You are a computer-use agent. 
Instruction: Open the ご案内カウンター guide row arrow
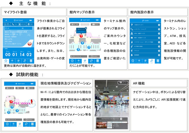pos(159,25)
